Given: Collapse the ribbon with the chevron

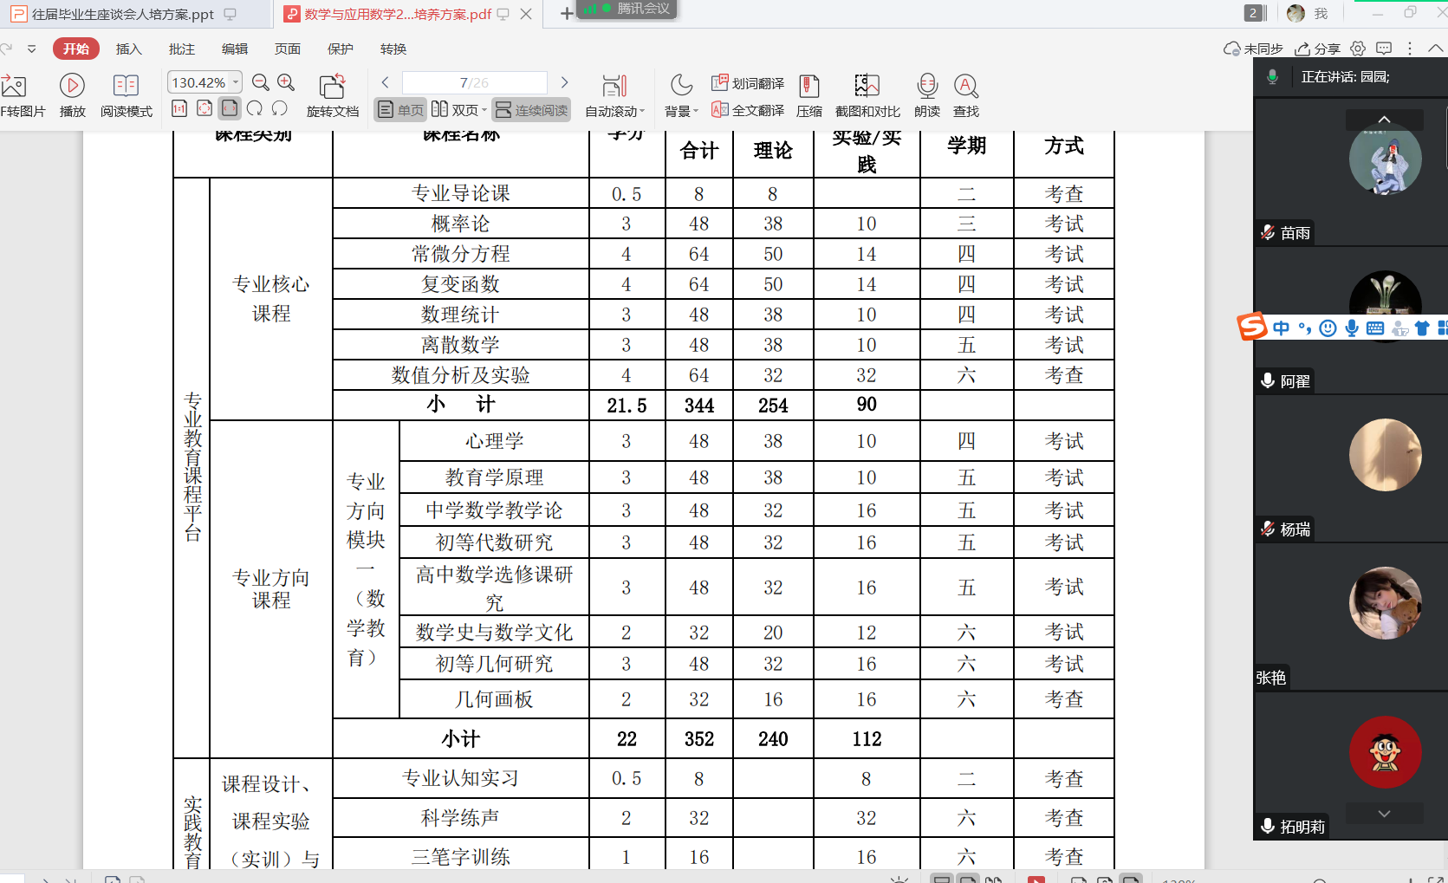Looking at the screenshot, I should tap(1436, 49).
